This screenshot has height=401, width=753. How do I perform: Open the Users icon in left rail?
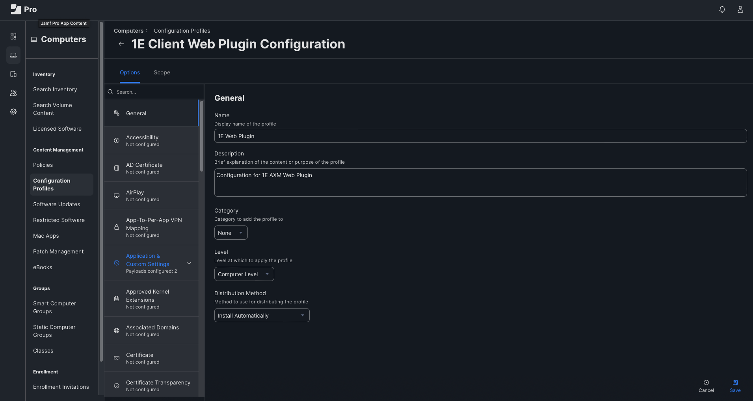[x=13, y=93]
